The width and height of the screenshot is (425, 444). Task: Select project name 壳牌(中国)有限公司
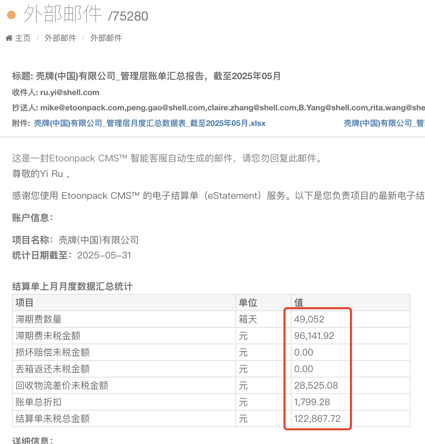(x=99, y=240)
